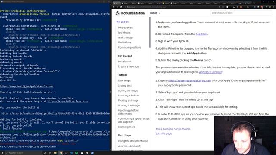Open the Windows Start menu

coord(3,153)
